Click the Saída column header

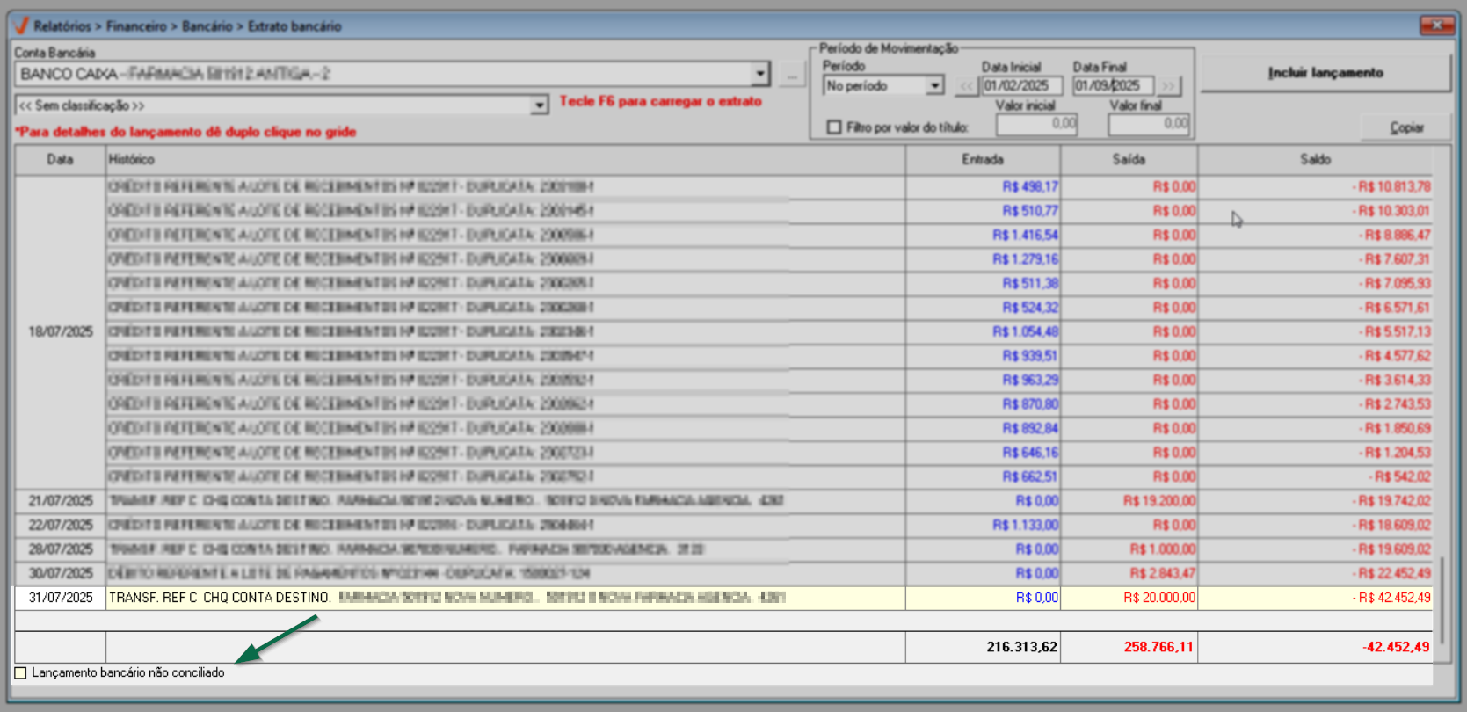pyautogui.click(x=1128, y=160)
